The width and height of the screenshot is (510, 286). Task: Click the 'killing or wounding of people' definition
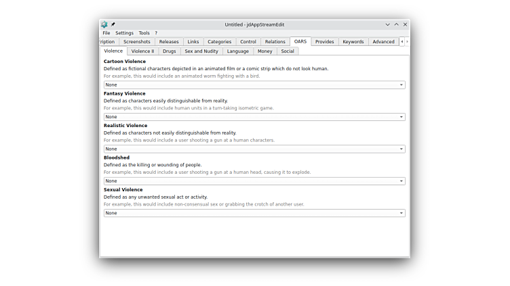pyautogui.click(x=153, y=165)
